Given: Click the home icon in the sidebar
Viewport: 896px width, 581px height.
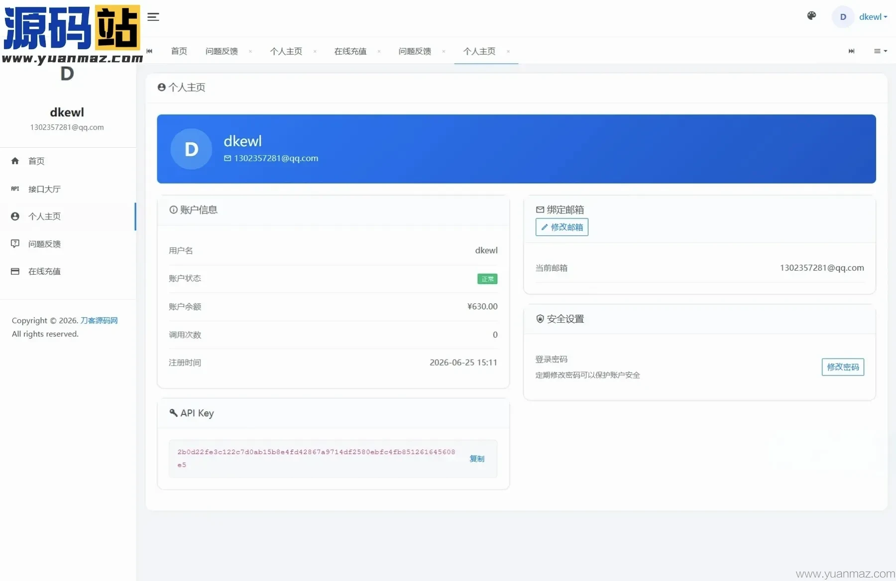Looking at the screenshot, I should [x=15, y=161].
